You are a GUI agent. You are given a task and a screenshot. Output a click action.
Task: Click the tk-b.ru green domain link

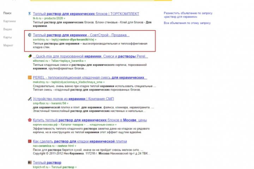37,18
